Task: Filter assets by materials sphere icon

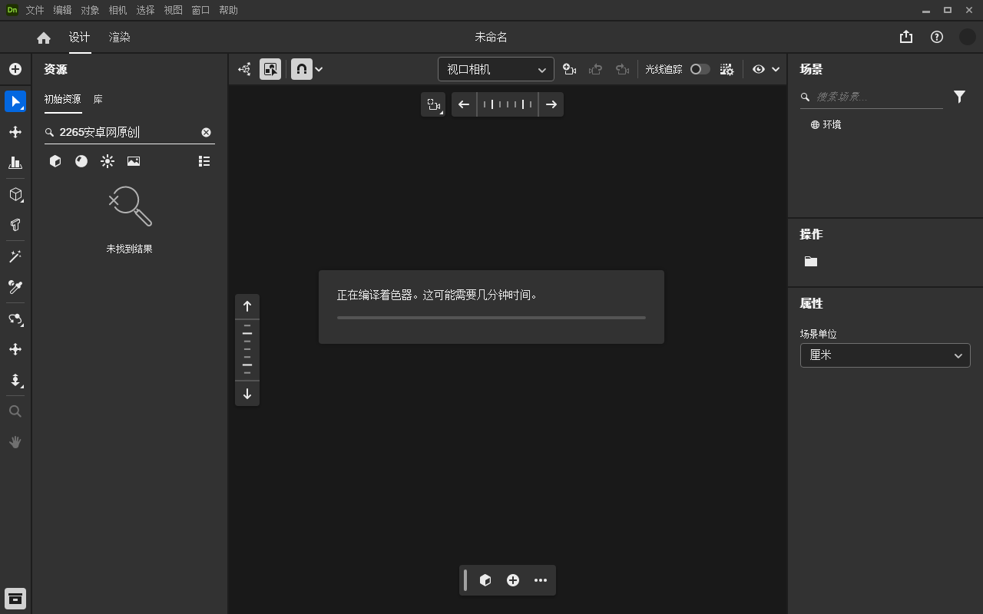Action: (81, 161)
